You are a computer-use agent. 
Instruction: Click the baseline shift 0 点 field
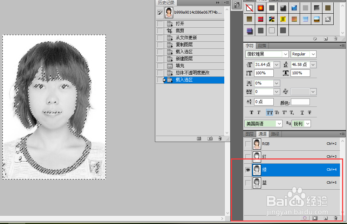[x=264, y=102]
